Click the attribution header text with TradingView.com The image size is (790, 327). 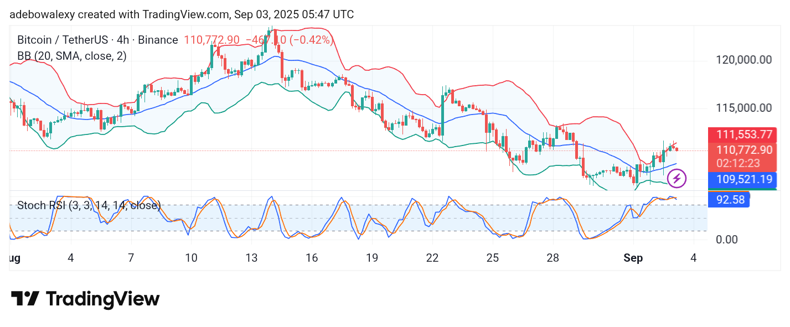(181, 14)
